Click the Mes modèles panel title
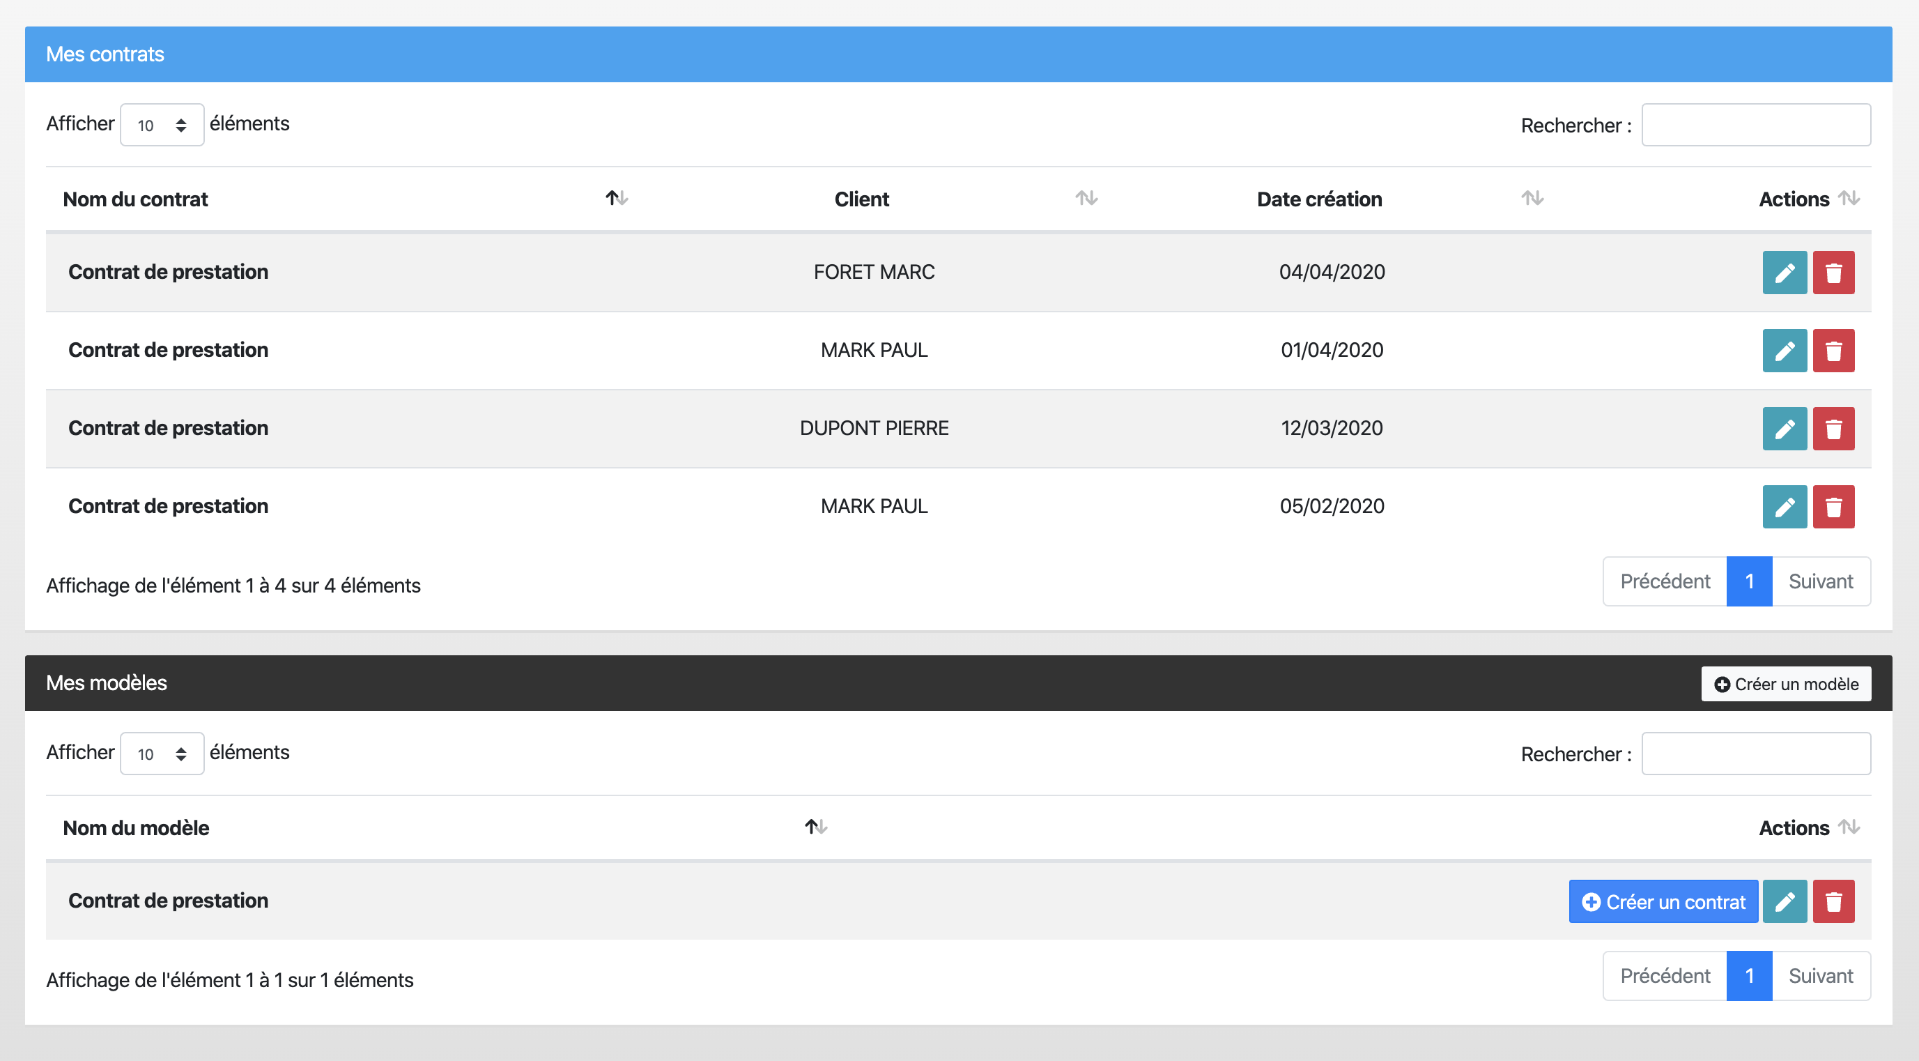Viewport: 1919px width, 1061px height. [107, 683]
